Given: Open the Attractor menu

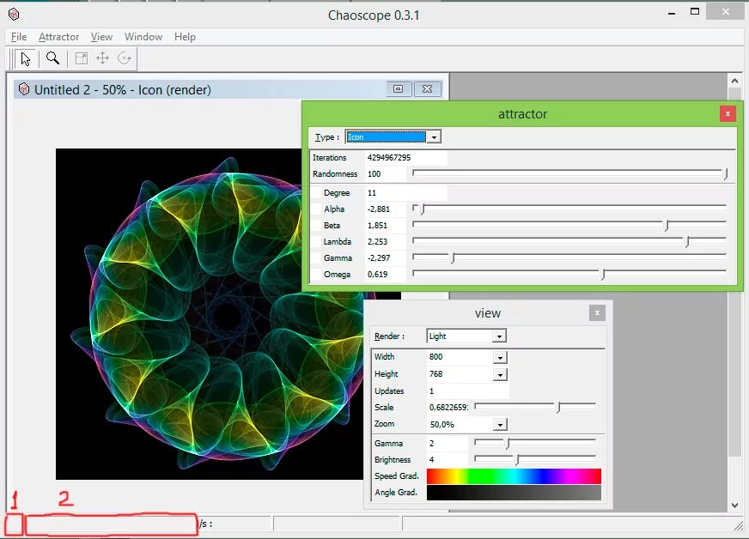Looking at the screenshot, I should point(58,37).
